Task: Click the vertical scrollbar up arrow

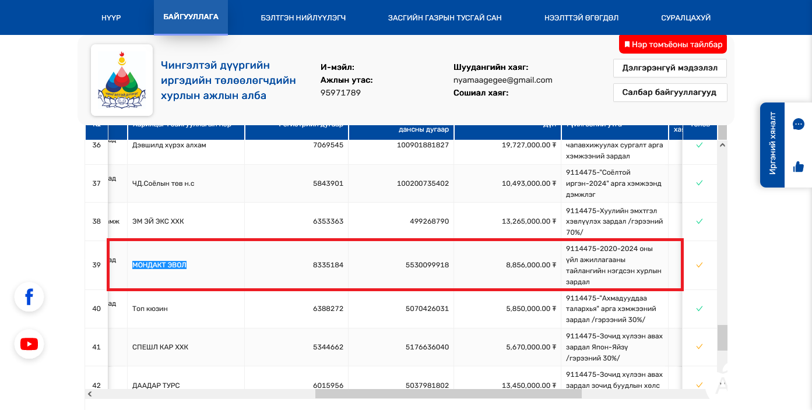Action: (x=722, y=145)
